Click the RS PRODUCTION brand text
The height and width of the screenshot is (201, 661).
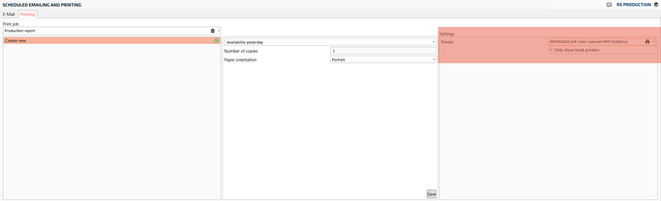(633, 5)
